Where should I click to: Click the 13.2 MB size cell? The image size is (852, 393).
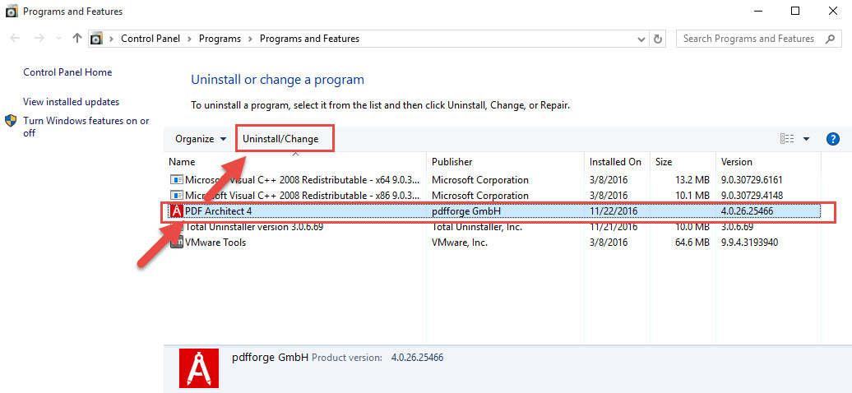692,180
